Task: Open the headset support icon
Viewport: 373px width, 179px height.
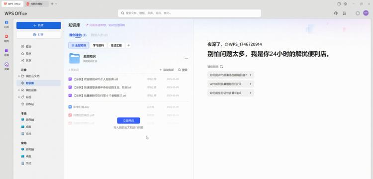Action: pyautogui.click(x=336, y=13)
